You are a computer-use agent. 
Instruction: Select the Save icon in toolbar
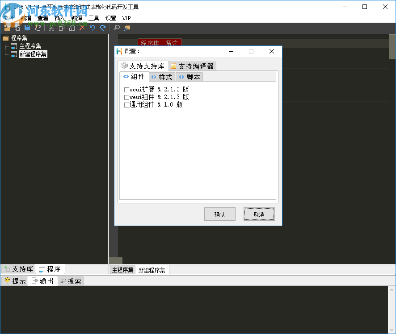(x=27, y=28)
